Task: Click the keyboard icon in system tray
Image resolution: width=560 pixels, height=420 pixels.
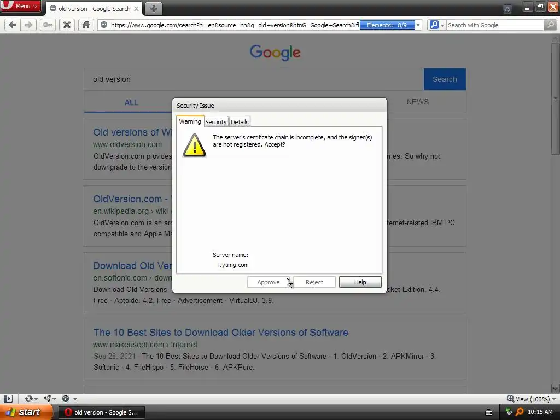Action: 489,412
